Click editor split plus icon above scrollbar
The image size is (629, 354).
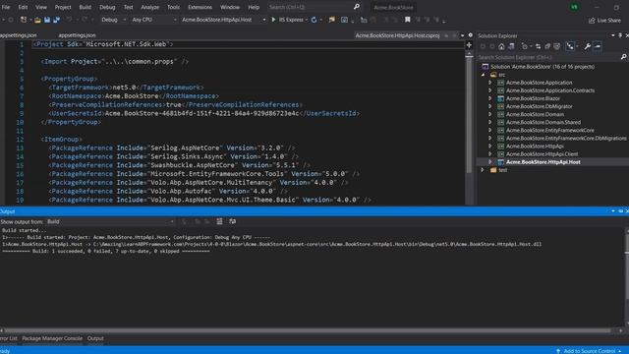point(469,45)
